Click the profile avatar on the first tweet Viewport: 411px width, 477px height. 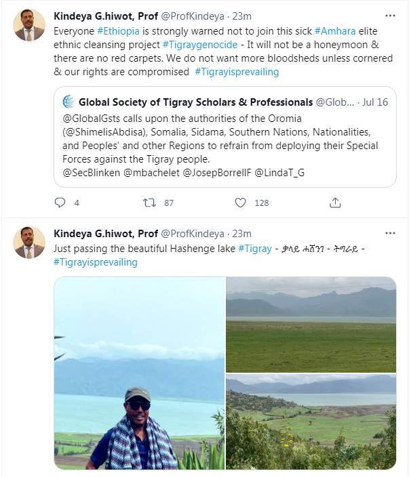pyautogui.click(x=29, y=26)
